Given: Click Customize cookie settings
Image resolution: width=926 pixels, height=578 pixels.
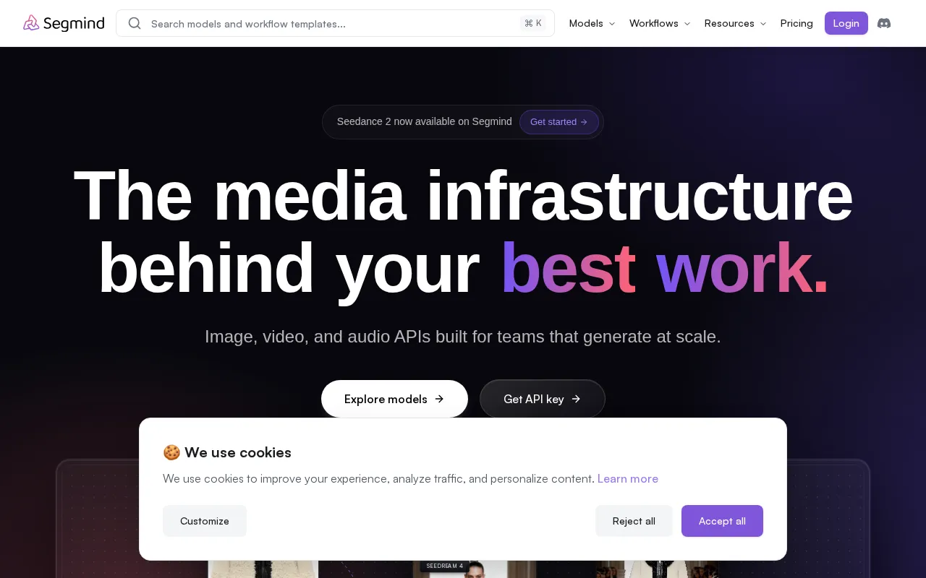Looking at the screenshot, I should [x=205, y=521].
